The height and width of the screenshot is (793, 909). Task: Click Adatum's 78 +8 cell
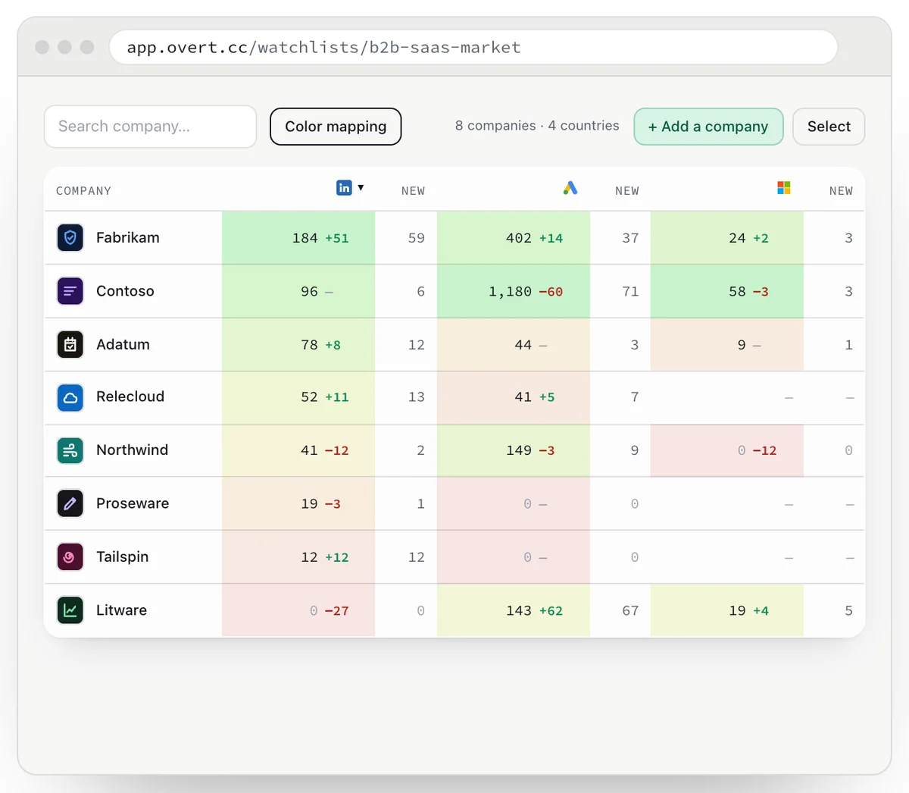[298, 344]
